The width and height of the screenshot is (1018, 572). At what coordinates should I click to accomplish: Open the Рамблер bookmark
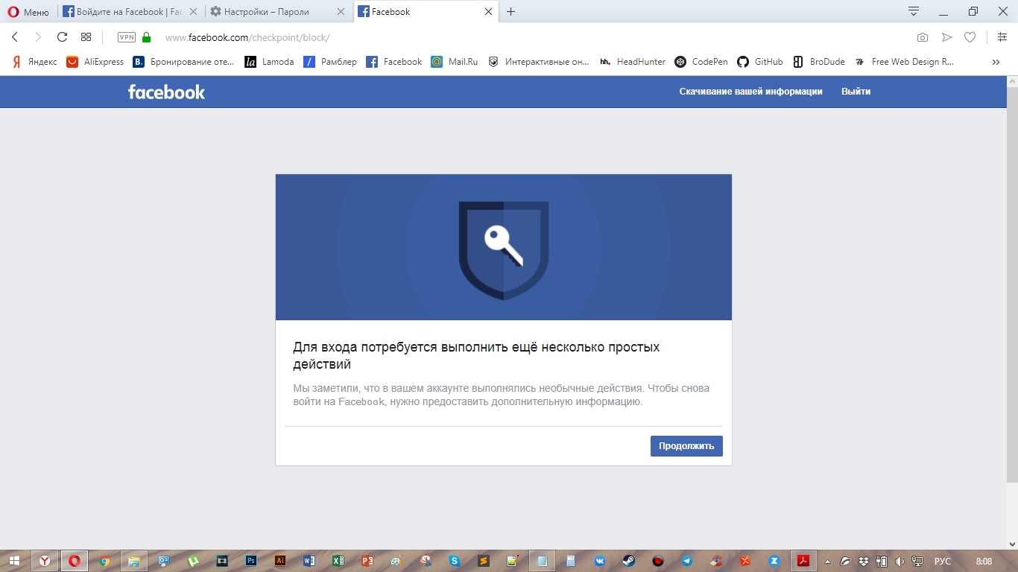point(330,62)
